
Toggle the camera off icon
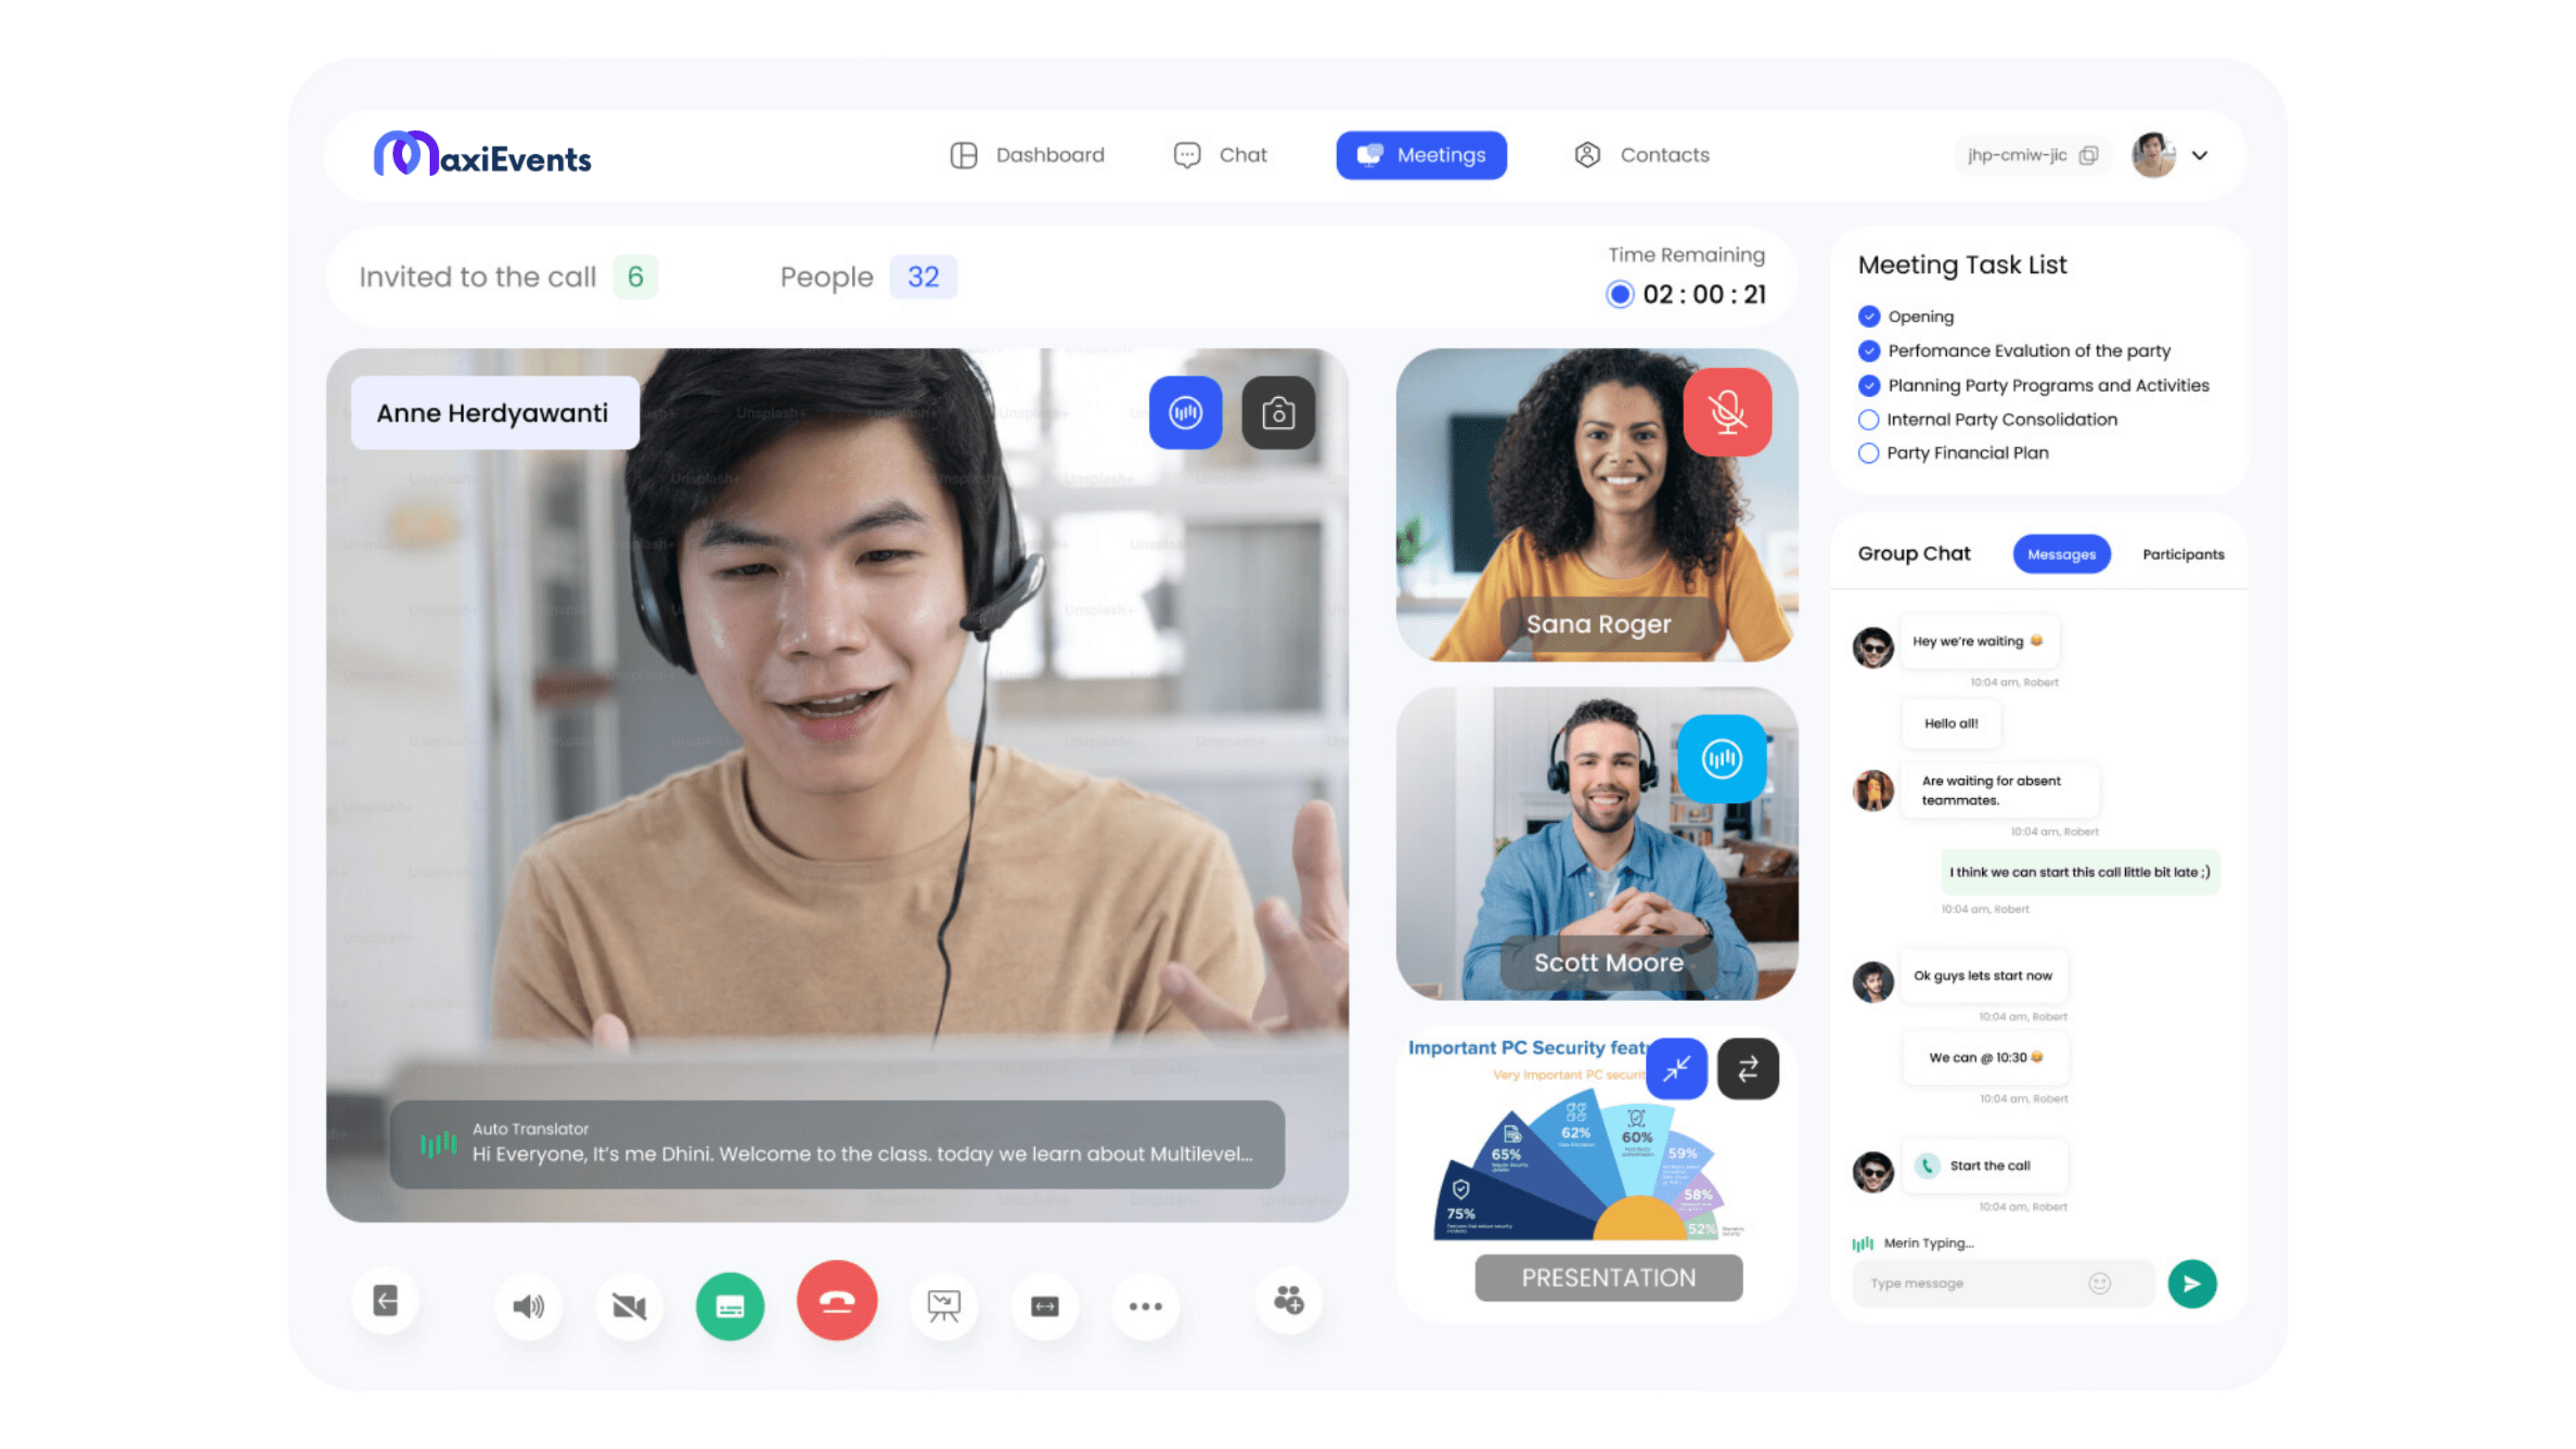tap(629, 1306)
